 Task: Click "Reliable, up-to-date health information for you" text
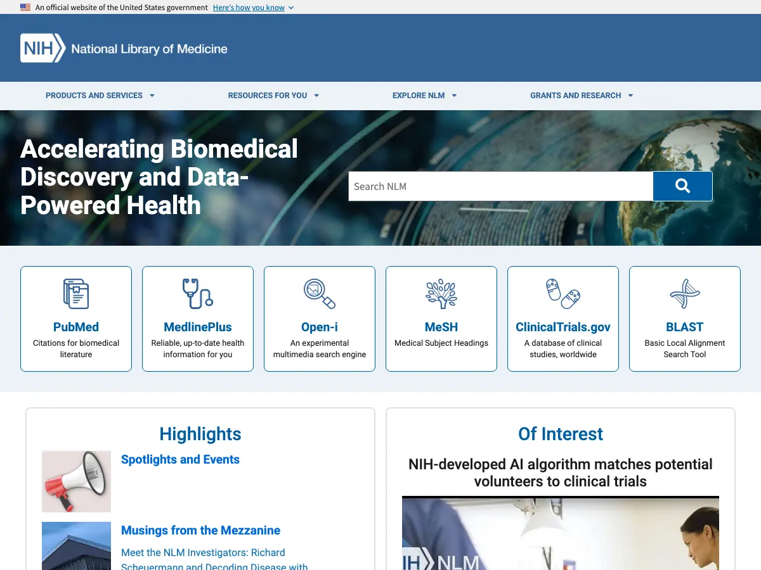(198, 349)
